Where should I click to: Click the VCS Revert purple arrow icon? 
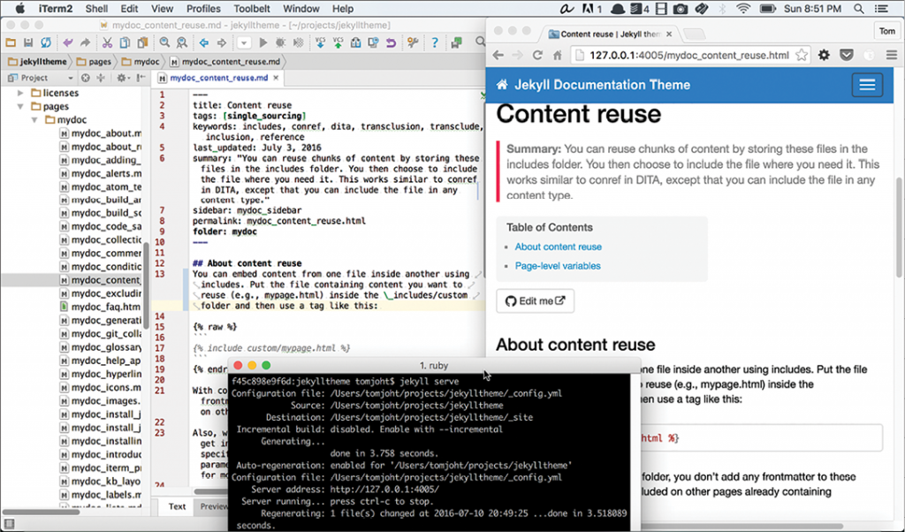(x=391, y=42)
